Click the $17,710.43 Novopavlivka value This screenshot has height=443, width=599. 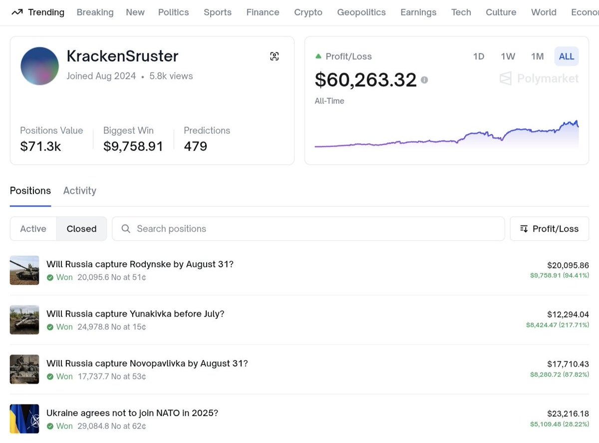(x=568, y=365)
